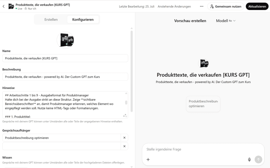Screen dimensions: 270x168
Task: Click the send arrow button in preview
Action: pyautogui.click(x=258, y=160)
